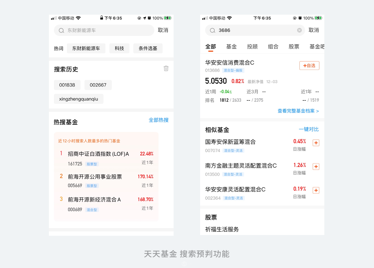Clear the 3686 search text
374x268 pixels.
click(x=299, y=30)
